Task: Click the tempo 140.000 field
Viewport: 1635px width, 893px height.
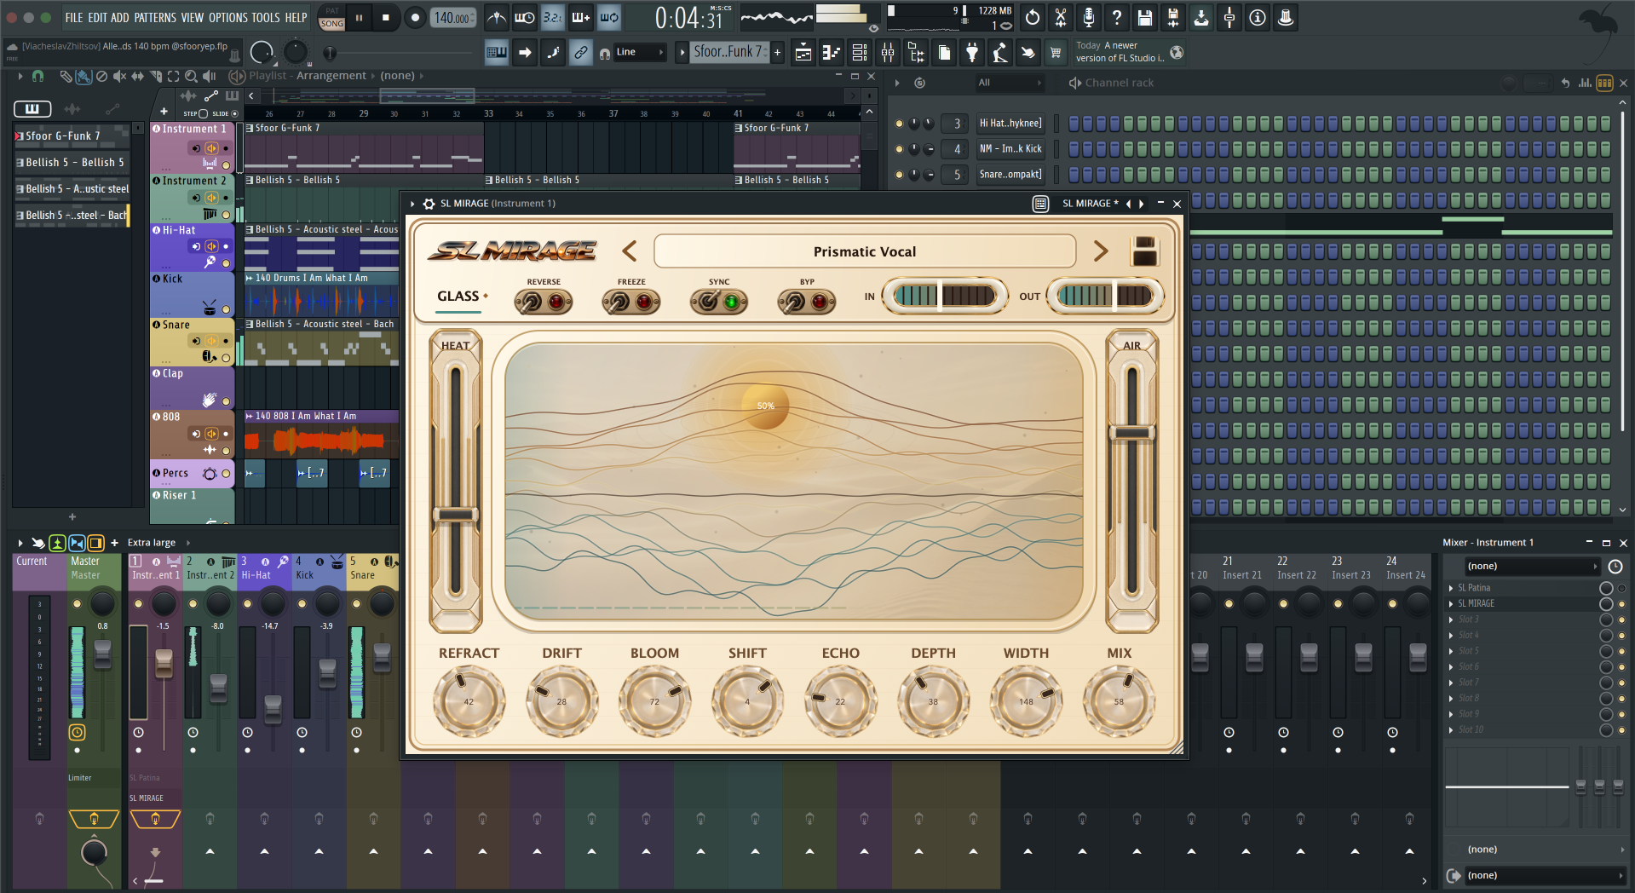Action: pos(454,18)
